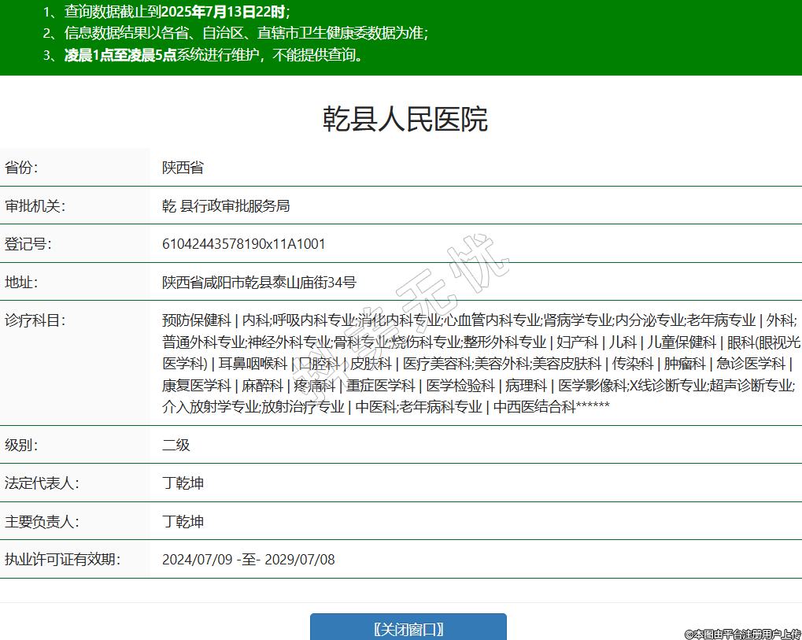Select license validity dates 2024/07/09 -至- 2029/07/08
This screenshot has width=802, height=640.
(x=248, y=560)
